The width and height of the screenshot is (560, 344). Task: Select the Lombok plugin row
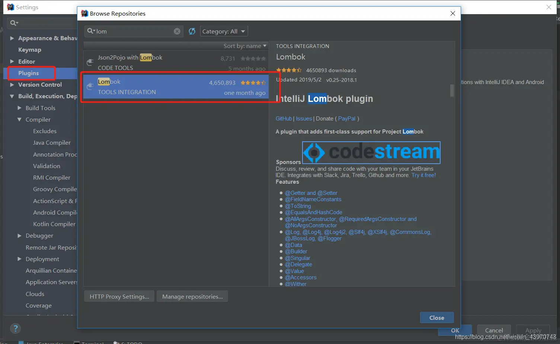pyautogui.click(x=176, y=87)
